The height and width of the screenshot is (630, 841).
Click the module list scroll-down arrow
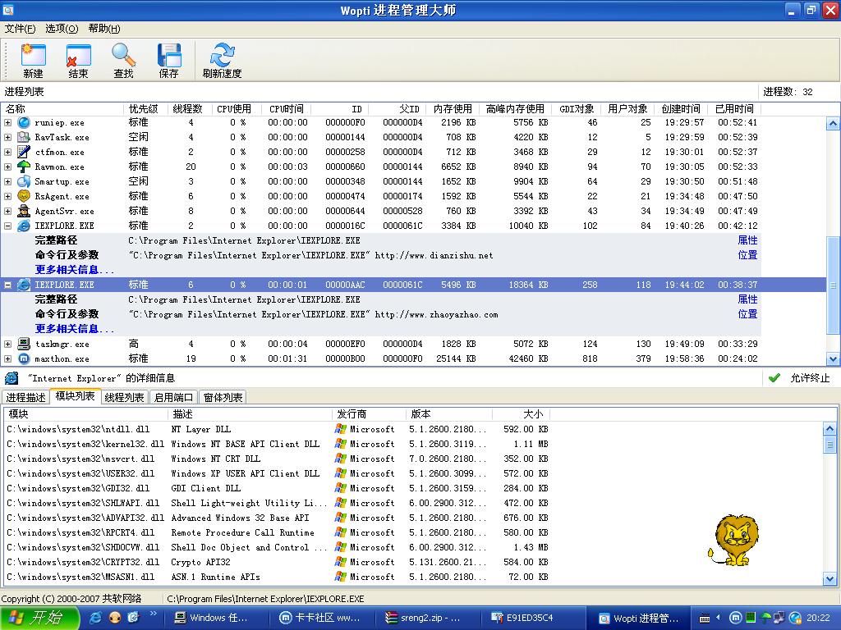pyautogui.click(x=830, y=578)
